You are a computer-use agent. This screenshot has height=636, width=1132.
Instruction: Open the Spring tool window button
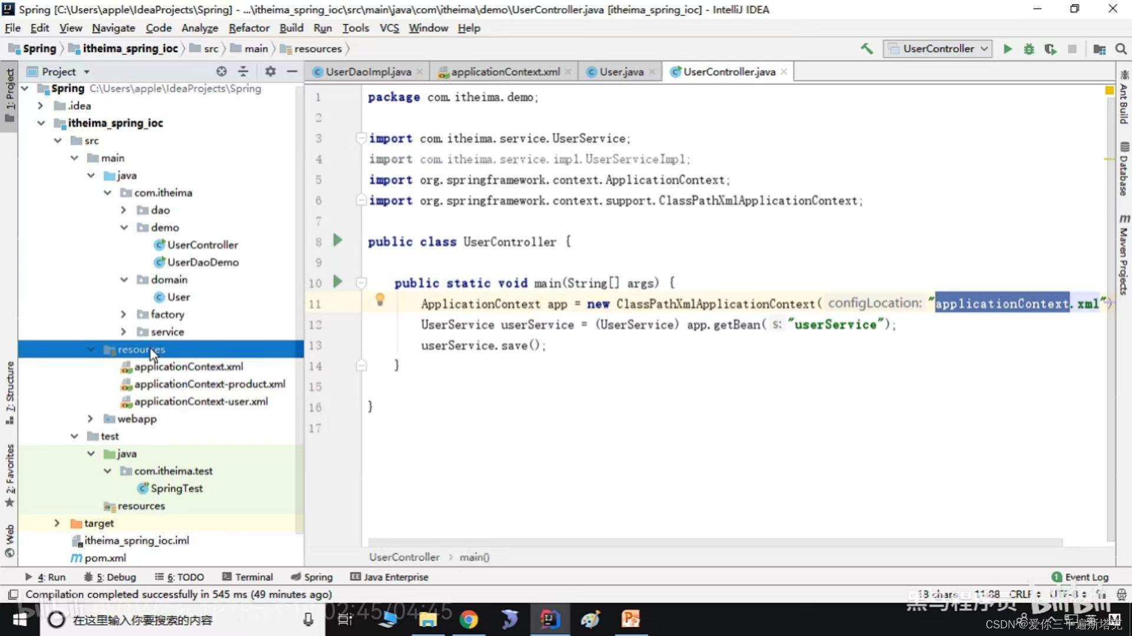tap(311, 577)
